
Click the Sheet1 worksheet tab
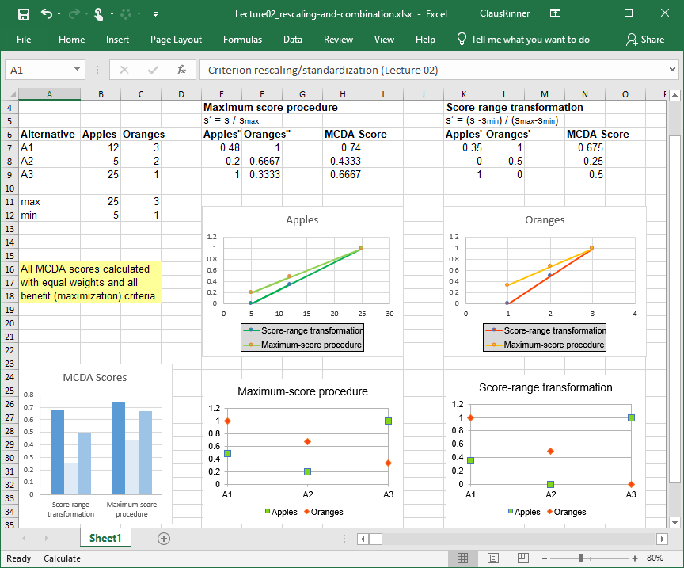105,538
